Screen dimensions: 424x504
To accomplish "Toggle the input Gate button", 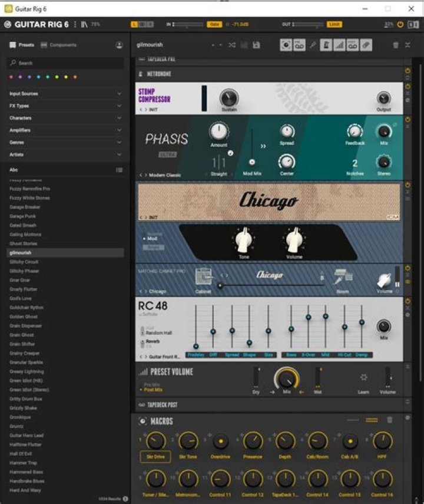I will click(x=214, y=24).
